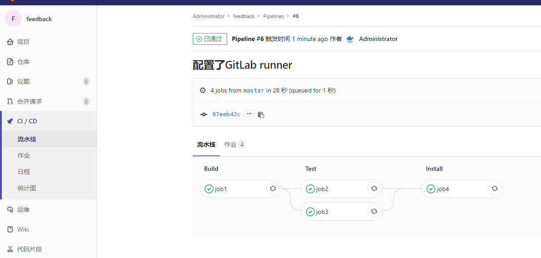Viewport: 541px width, 258px height.
Task: Expand commit message with ellipsis button
Action: tap(249, 114)
